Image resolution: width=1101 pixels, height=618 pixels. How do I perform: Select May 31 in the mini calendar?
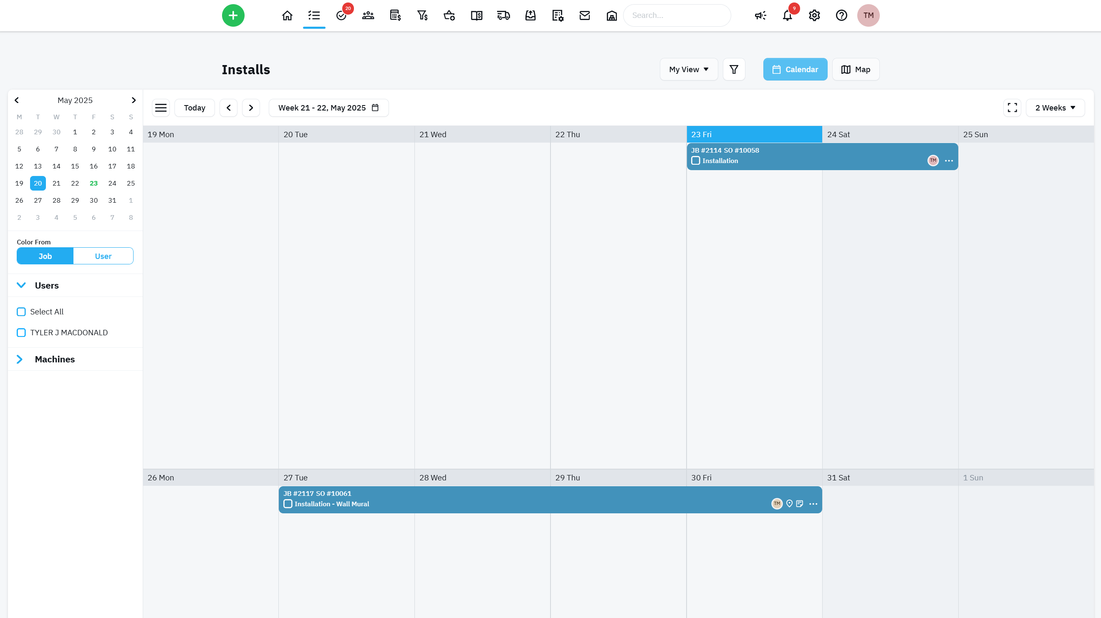[112, 200]
